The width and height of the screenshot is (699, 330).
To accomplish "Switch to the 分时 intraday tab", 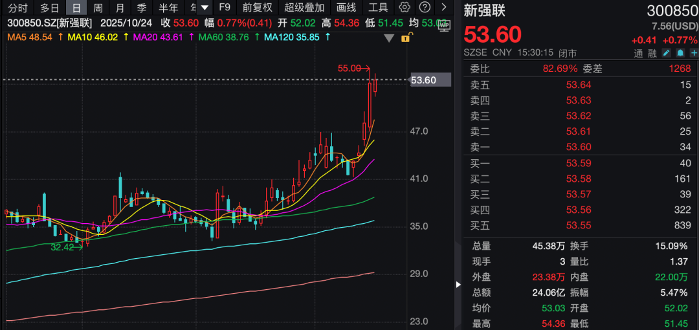I will [x=17, y=7].
